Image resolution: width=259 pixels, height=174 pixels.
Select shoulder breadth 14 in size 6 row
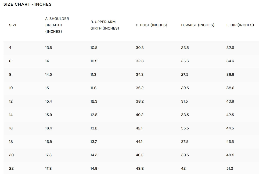click(x=47, y=61)
